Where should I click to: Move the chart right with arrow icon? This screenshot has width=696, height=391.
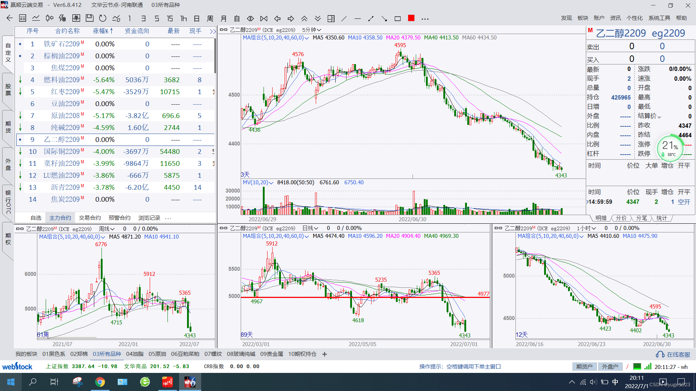291,18
